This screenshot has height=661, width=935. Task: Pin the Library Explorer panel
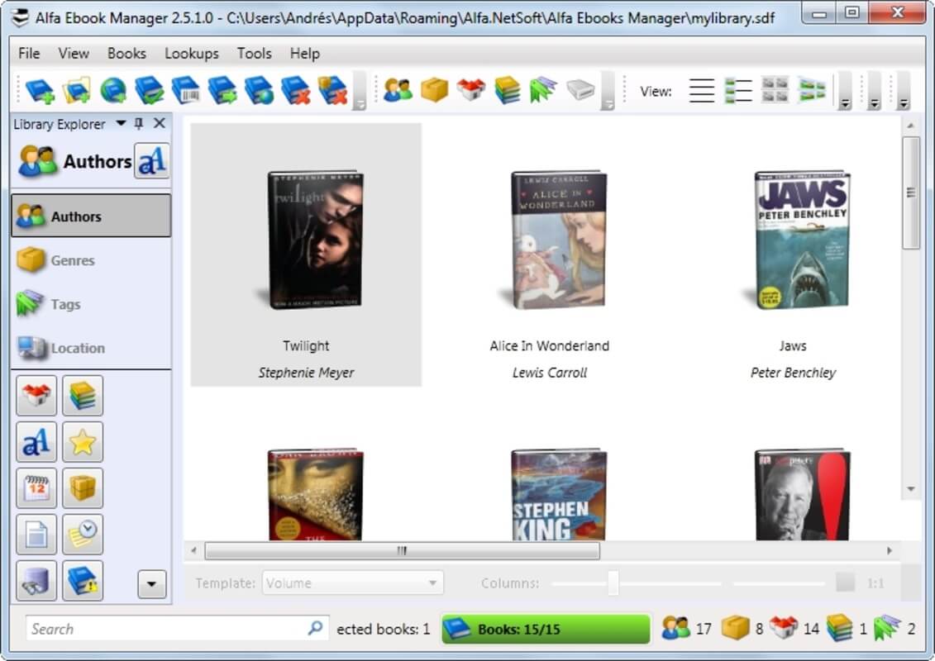tap(139, 124)
